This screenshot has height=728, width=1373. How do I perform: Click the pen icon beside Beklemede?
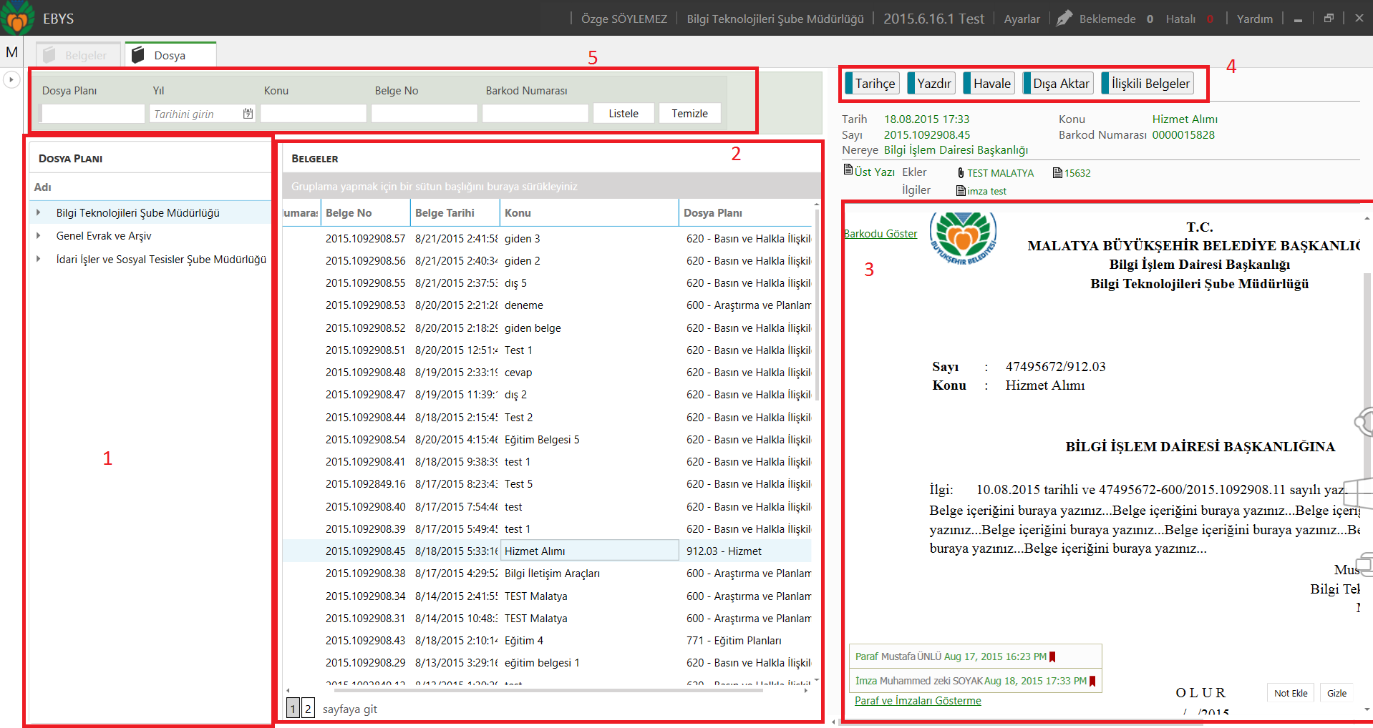[x=1064, y=19]
